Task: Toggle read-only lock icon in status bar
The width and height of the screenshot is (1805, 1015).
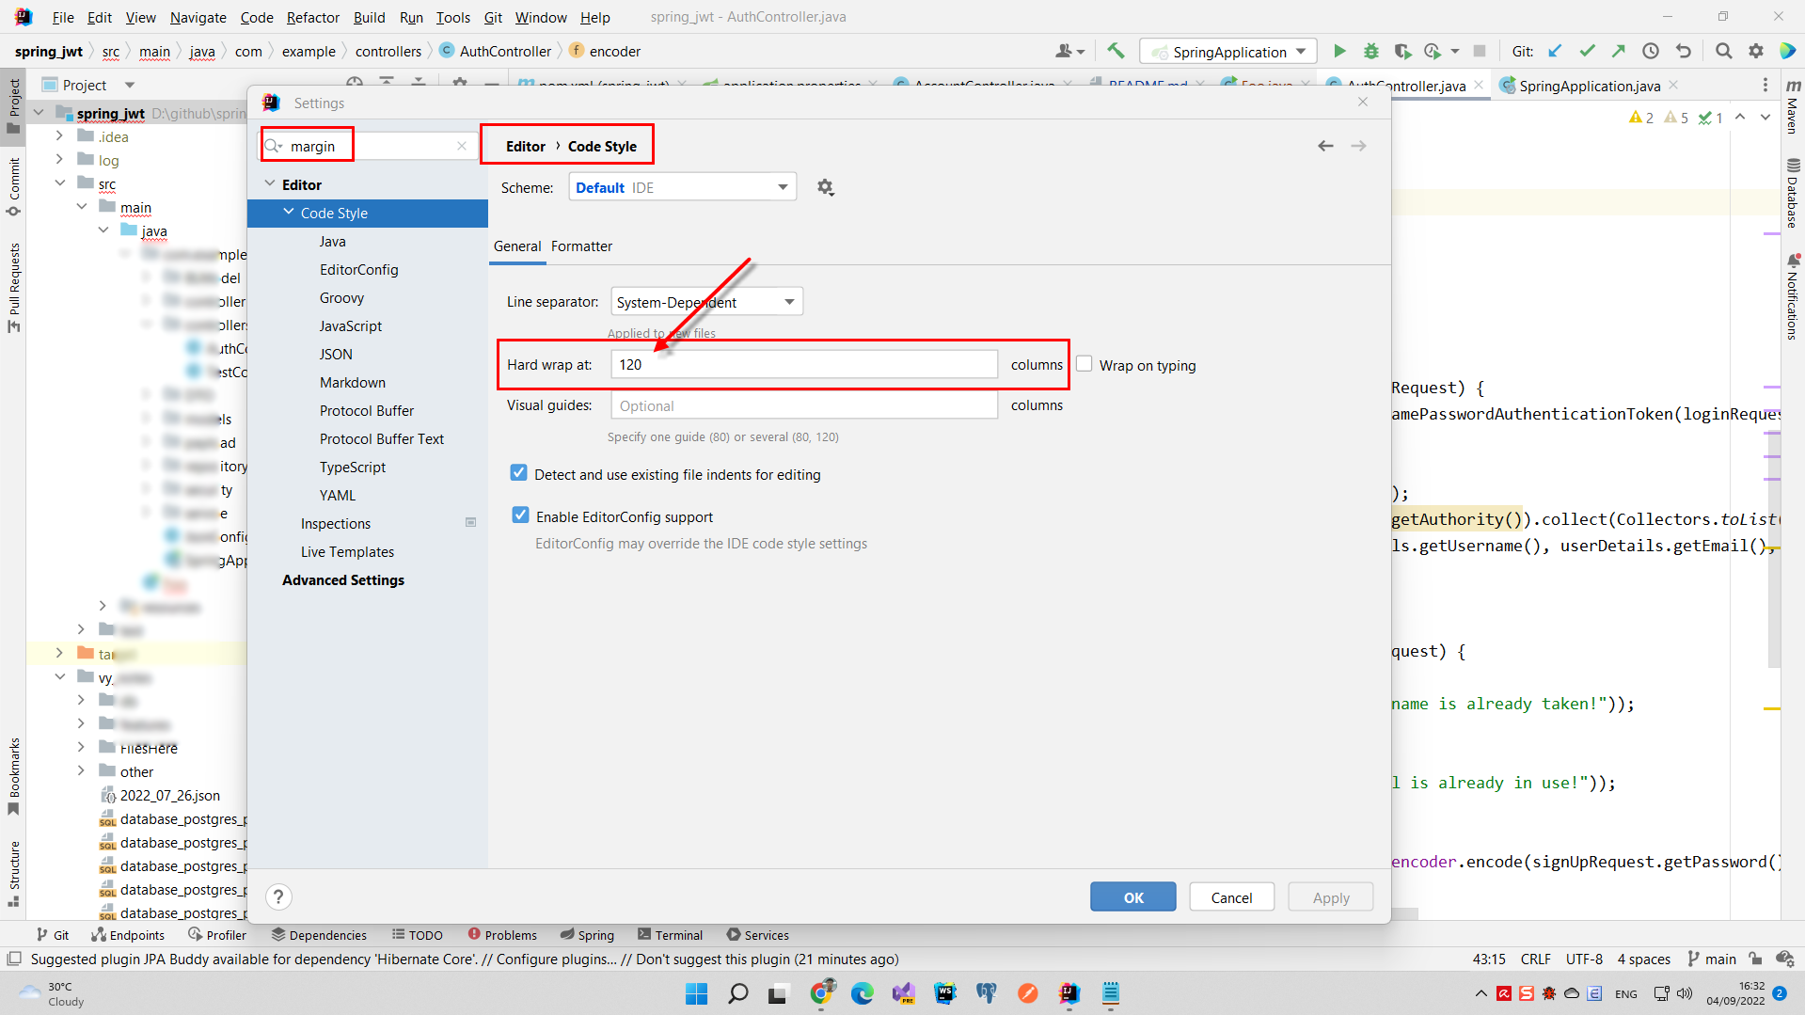Action: pyautogui.click(x=1755, y=959)
